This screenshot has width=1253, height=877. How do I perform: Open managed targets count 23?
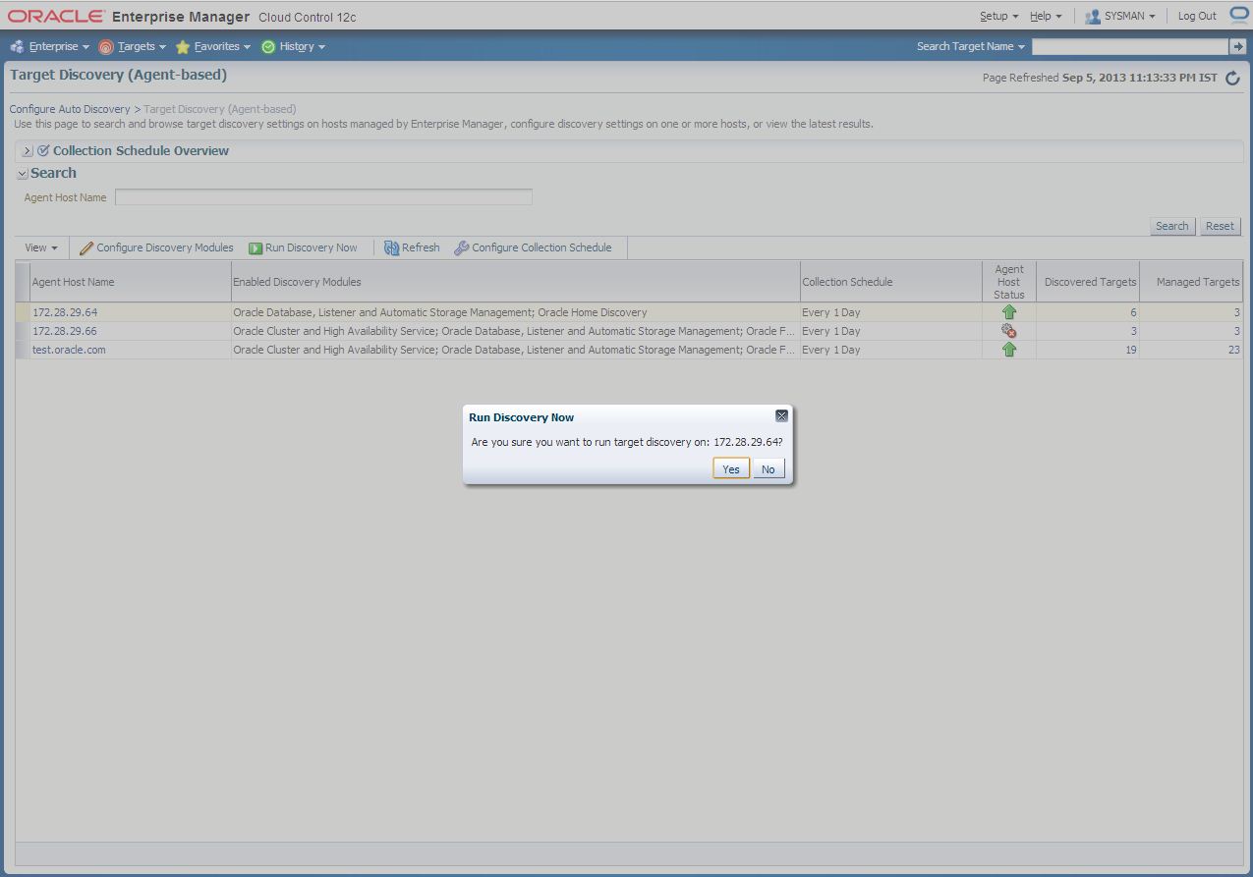point(1233,350)
